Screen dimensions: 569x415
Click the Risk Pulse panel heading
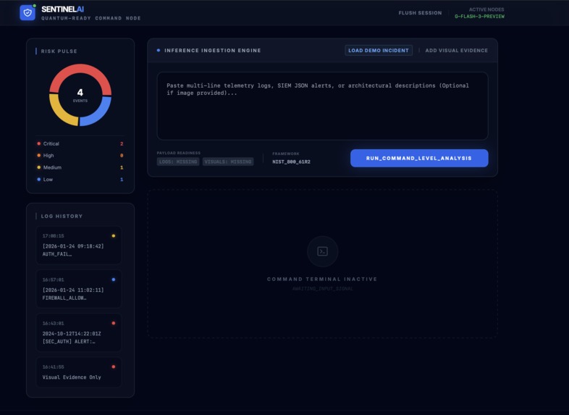point(59,51)
